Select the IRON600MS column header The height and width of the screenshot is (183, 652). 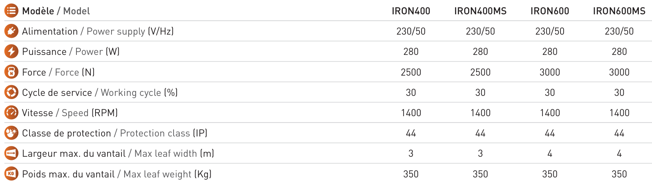click(619, 11)
